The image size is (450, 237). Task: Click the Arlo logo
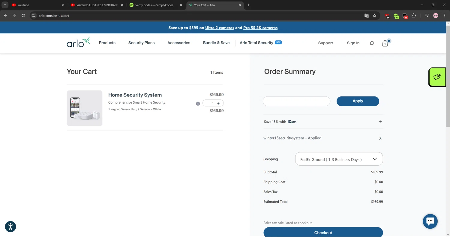pos(78,42)
